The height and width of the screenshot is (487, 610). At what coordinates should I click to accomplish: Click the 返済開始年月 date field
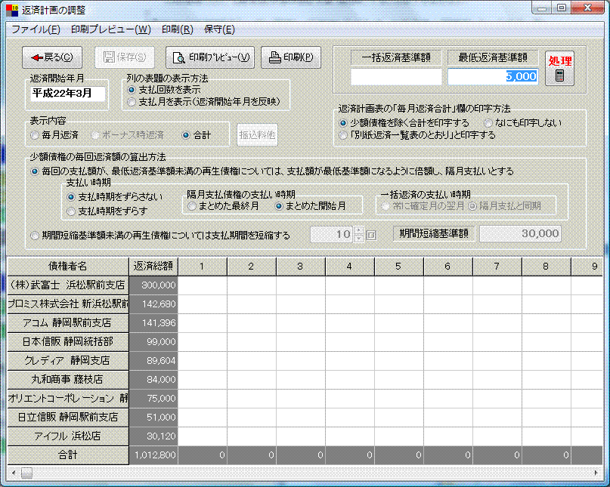(68, 93)
